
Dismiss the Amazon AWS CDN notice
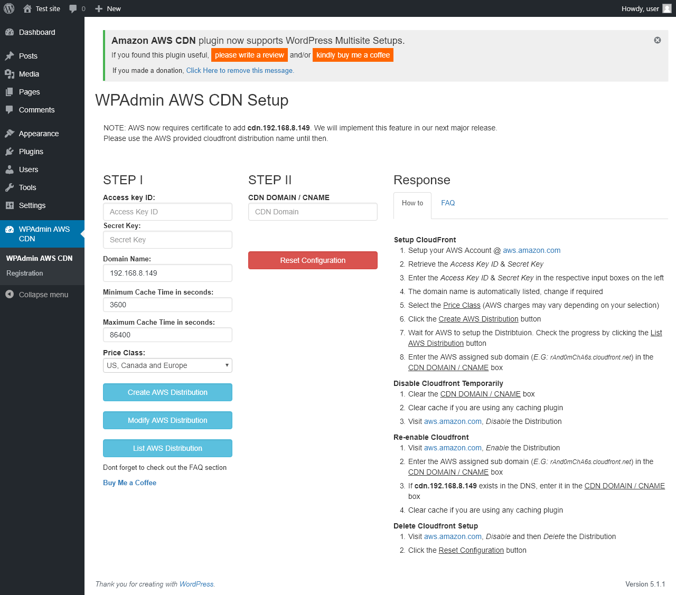click(658, 40)
